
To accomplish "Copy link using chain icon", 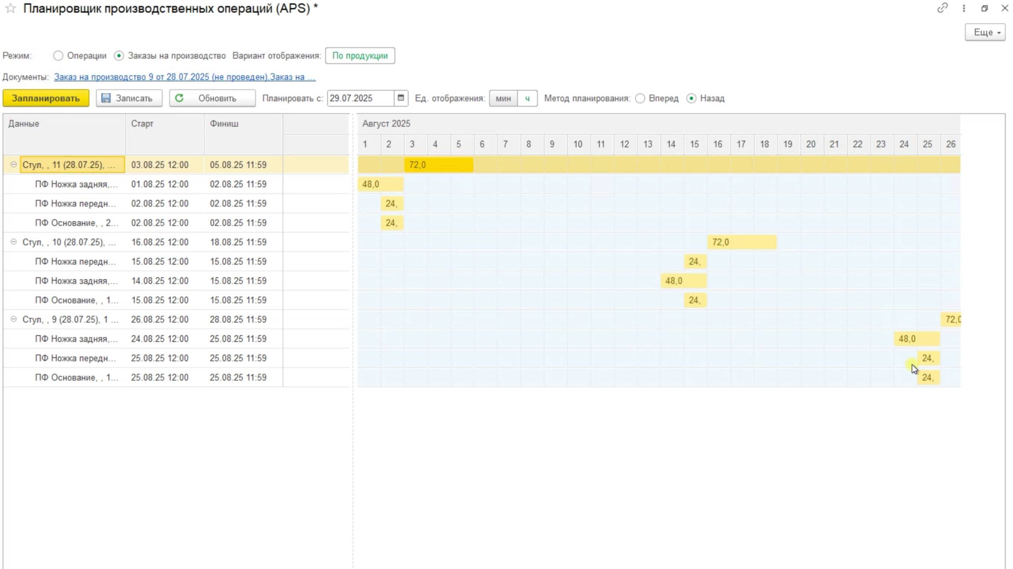I will 942,8.
